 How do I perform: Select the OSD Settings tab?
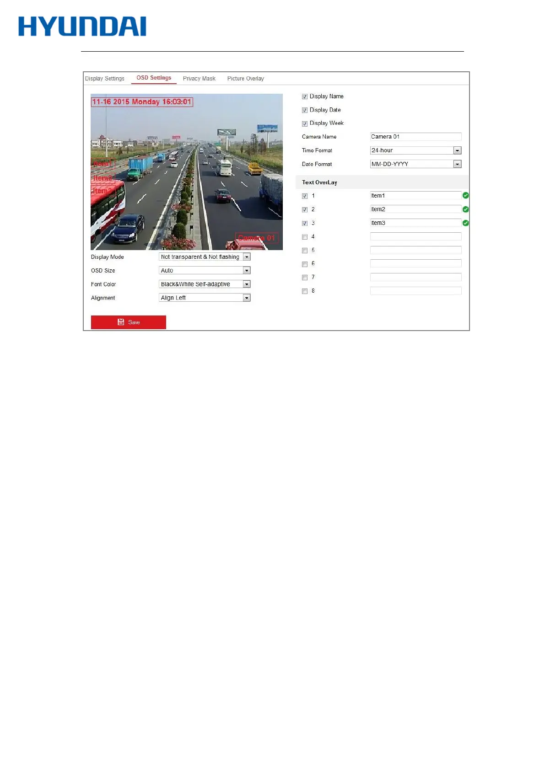click(154, 78)
